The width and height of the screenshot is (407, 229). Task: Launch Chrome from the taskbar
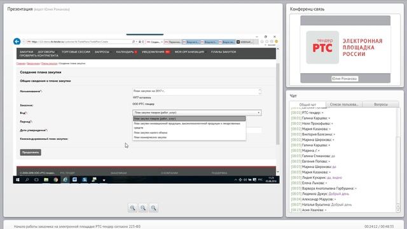click(x=55, y=179)
